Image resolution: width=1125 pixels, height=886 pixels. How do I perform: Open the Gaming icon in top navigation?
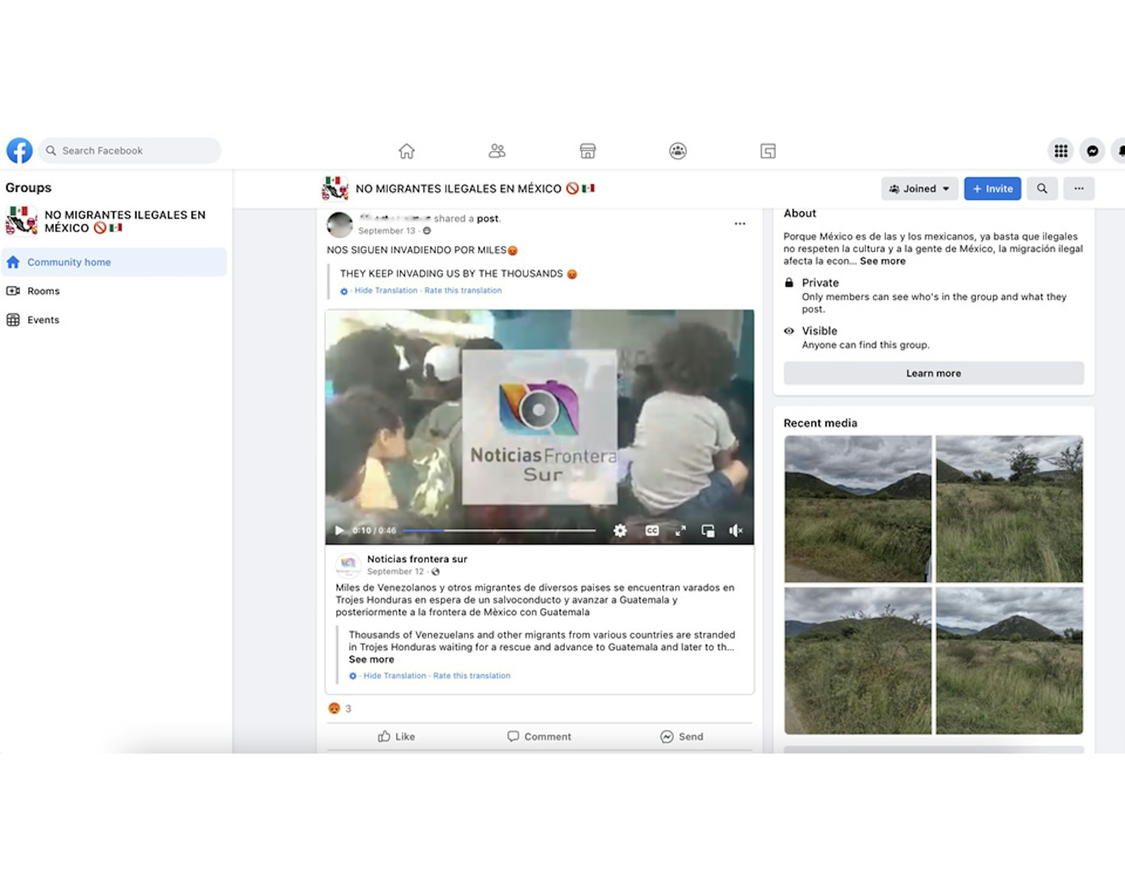pos(768,151)
